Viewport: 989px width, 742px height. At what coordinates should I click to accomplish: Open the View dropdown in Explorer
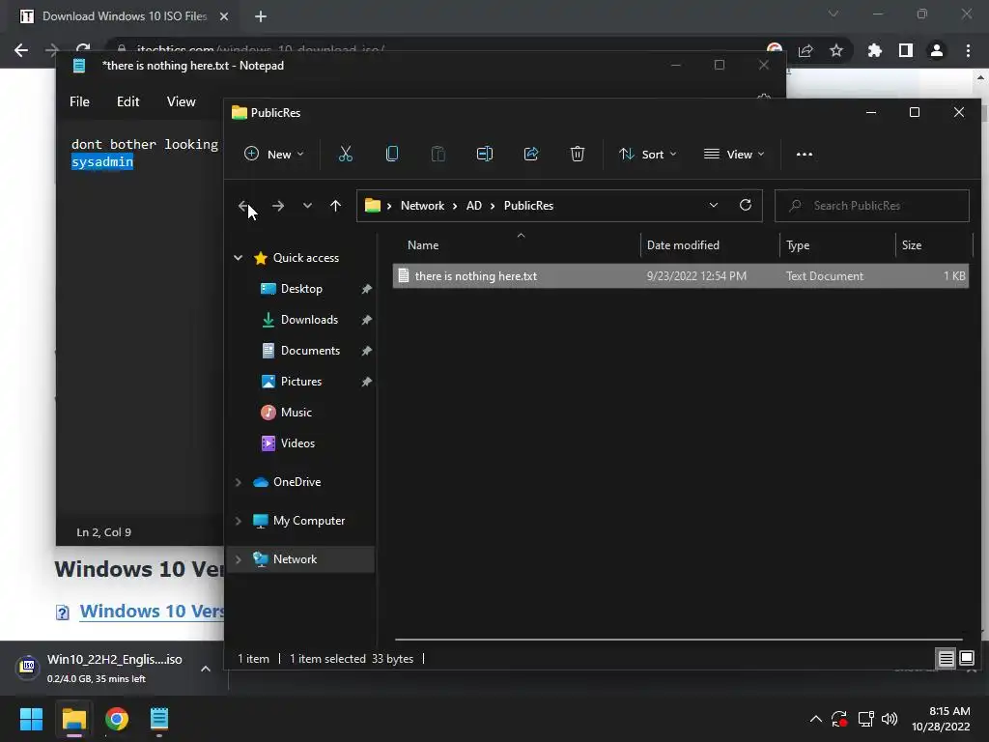[734, 154]
